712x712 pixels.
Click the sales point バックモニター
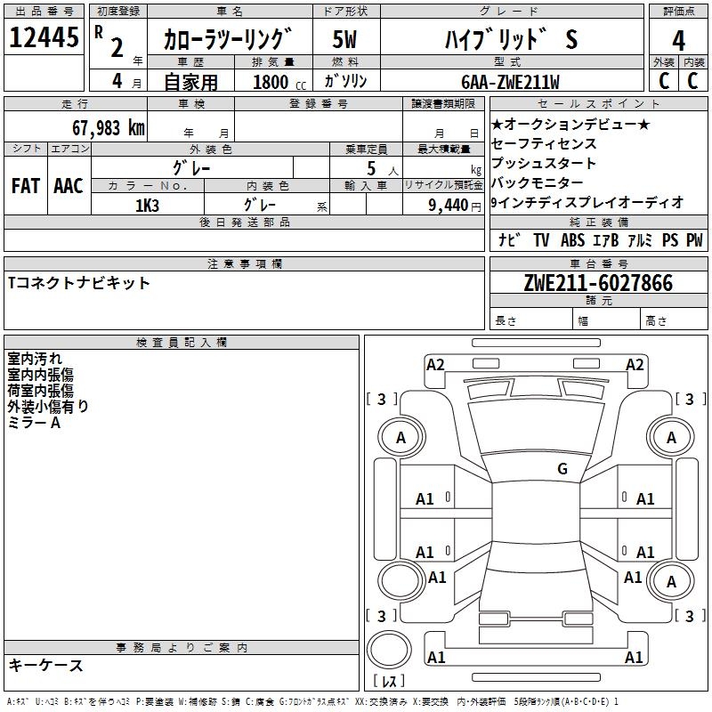coord(538,182)
